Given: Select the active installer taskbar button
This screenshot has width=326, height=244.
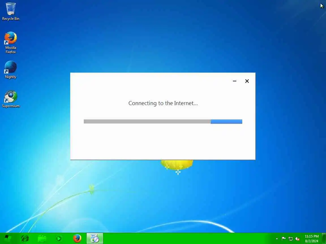Looking at the screenshot, I should (95, 238).
